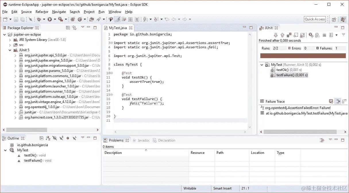Toggle Mark Occurrences highlighter icon
Screen dimensions: 349x193
pyautogui.click(x=118, y=19)
